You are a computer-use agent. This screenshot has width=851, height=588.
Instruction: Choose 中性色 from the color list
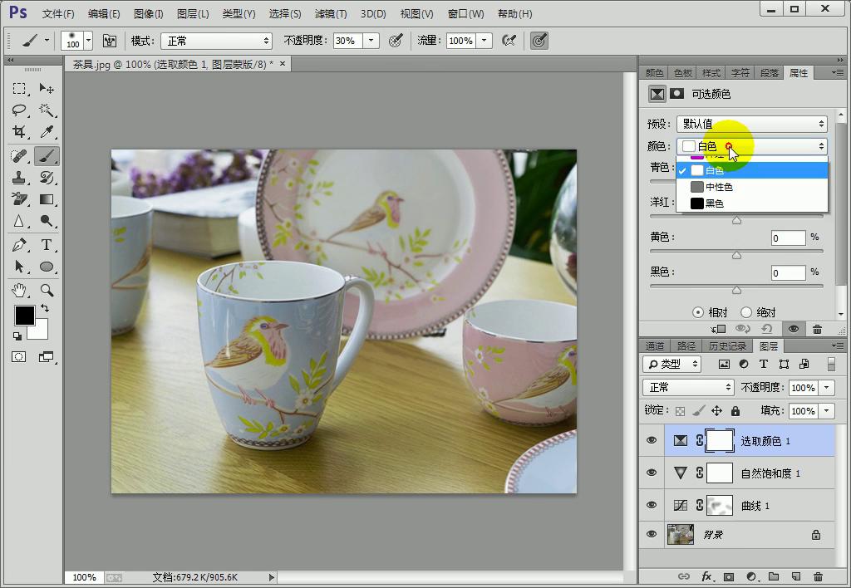point(718,187)
